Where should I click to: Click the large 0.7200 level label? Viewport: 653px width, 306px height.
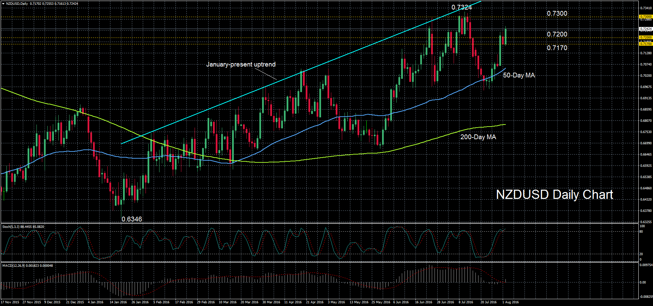(557, 34)
